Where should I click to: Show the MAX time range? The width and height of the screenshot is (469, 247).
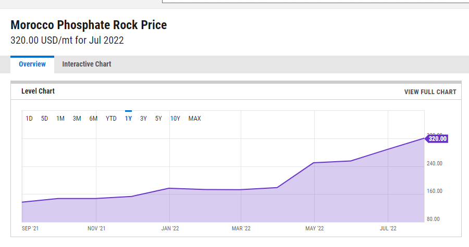click(194, 119)
